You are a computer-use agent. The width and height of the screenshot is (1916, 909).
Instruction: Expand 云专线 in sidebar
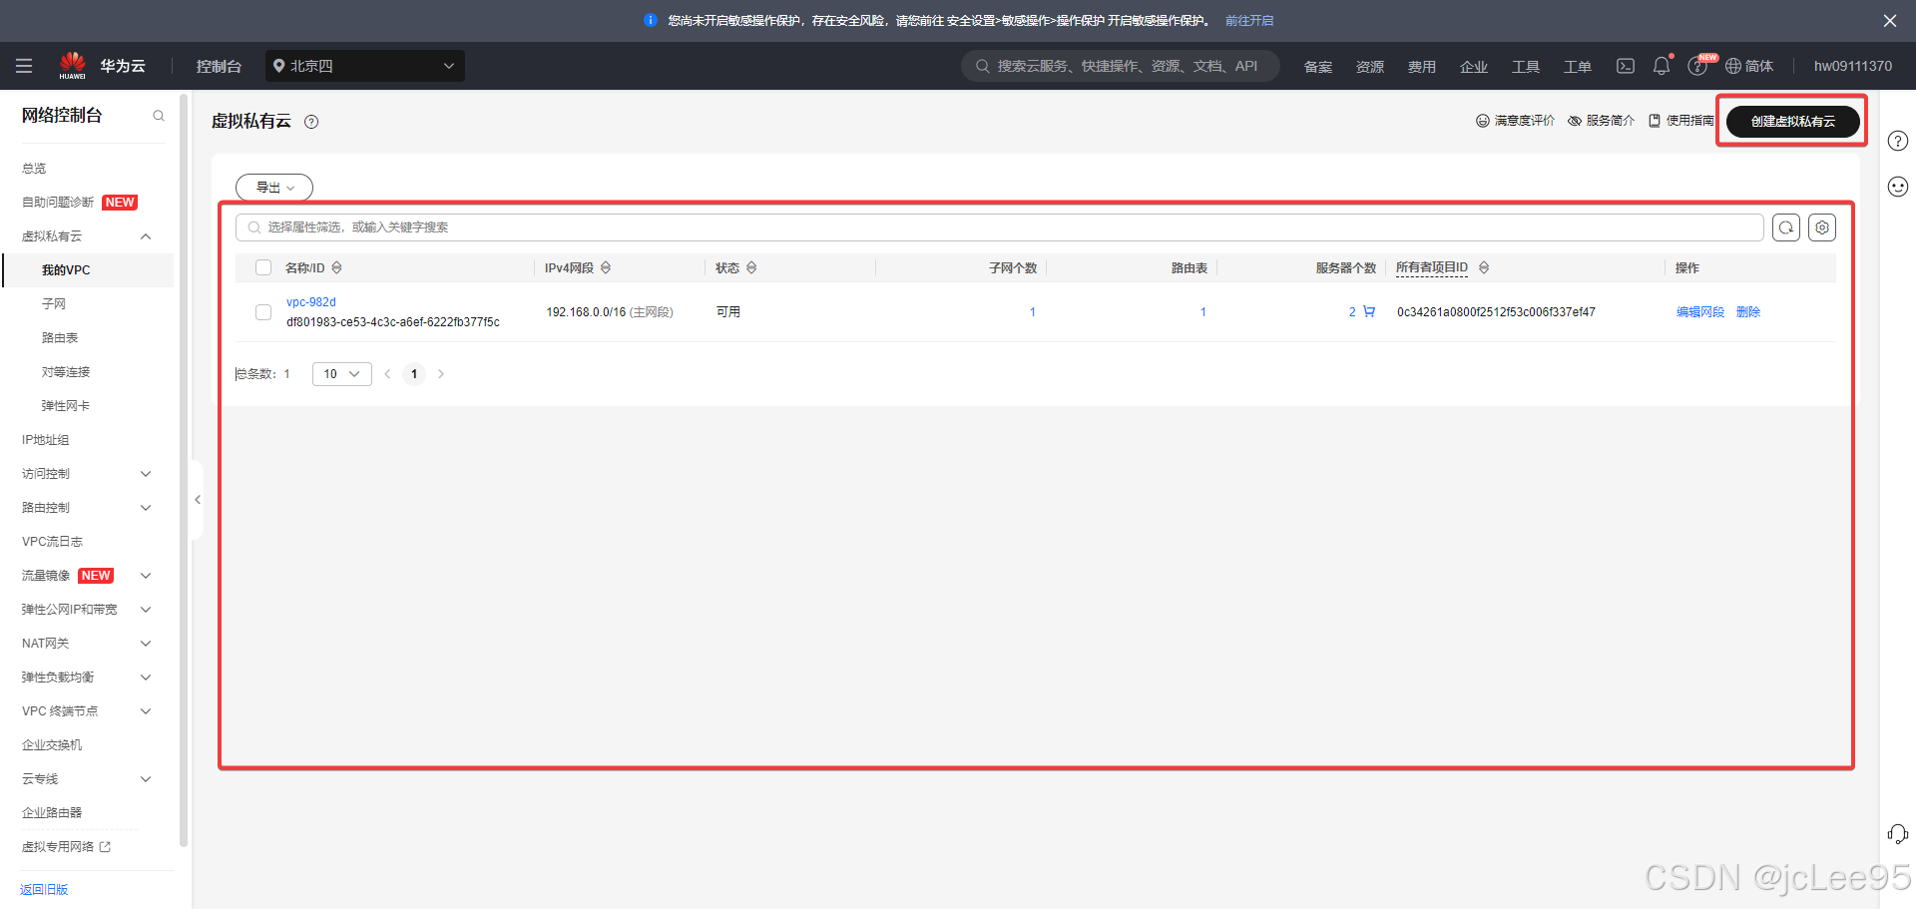(146, 779)
